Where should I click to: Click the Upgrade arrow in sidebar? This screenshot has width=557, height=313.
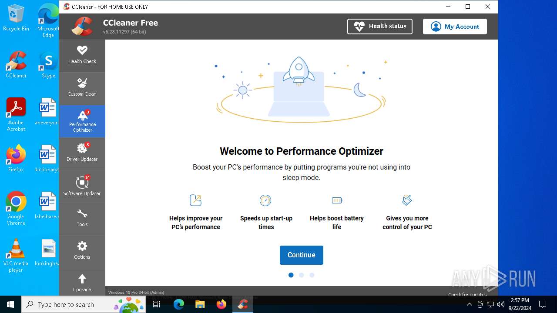(x=82, y=279)
